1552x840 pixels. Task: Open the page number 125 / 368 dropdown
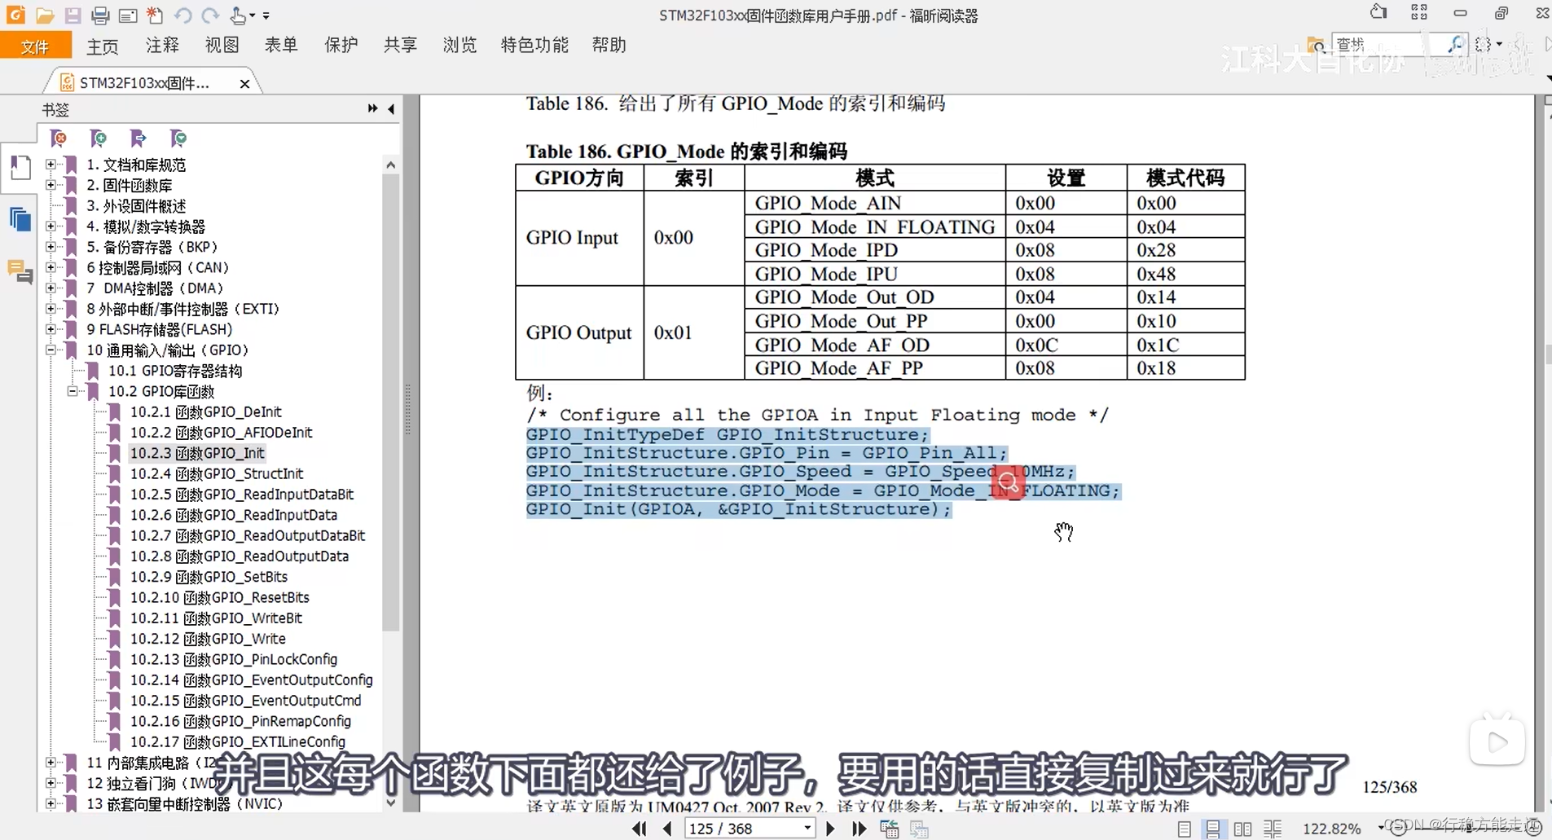click(807, 829)
